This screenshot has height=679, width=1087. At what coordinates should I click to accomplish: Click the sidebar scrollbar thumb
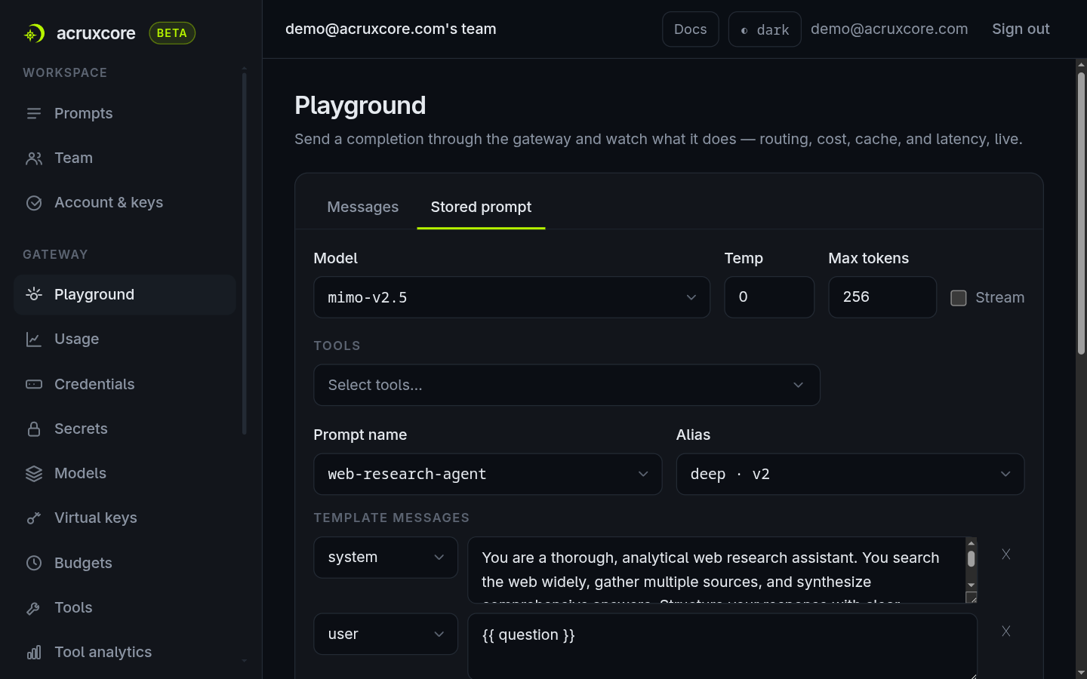pos(244,253)
